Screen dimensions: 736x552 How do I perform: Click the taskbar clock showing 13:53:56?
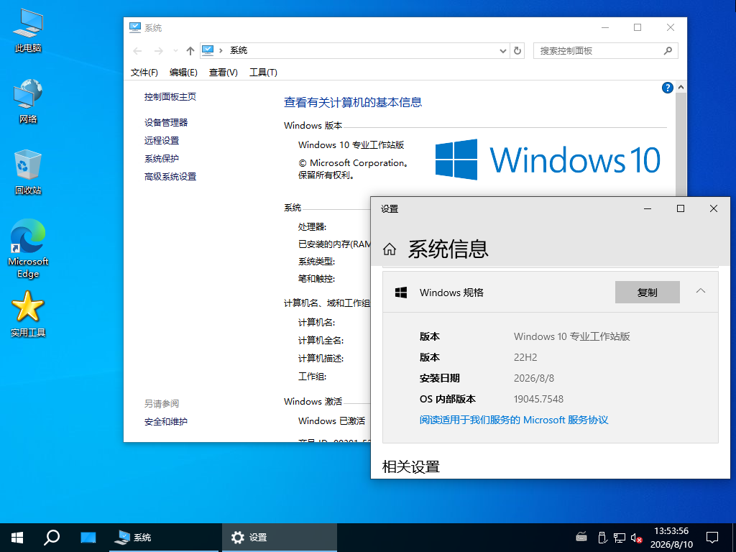tap(671, 538)
